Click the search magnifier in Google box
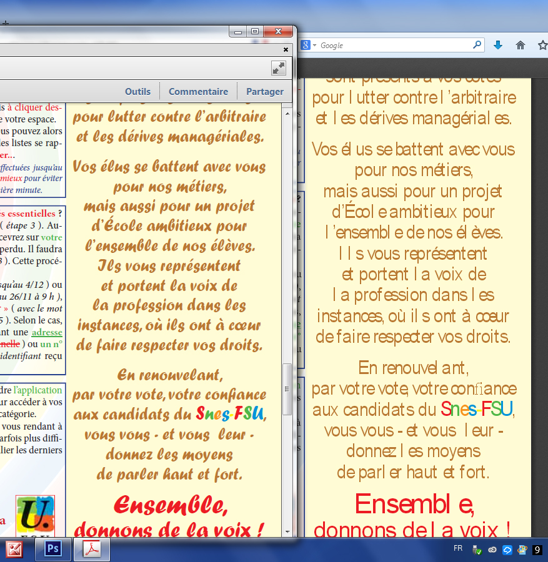 pyautogui.click(x=477, y=45)
